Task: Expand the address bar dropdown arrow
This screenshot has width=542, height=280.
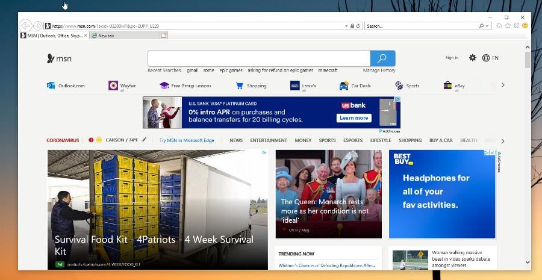Action: tap(346, 26)
